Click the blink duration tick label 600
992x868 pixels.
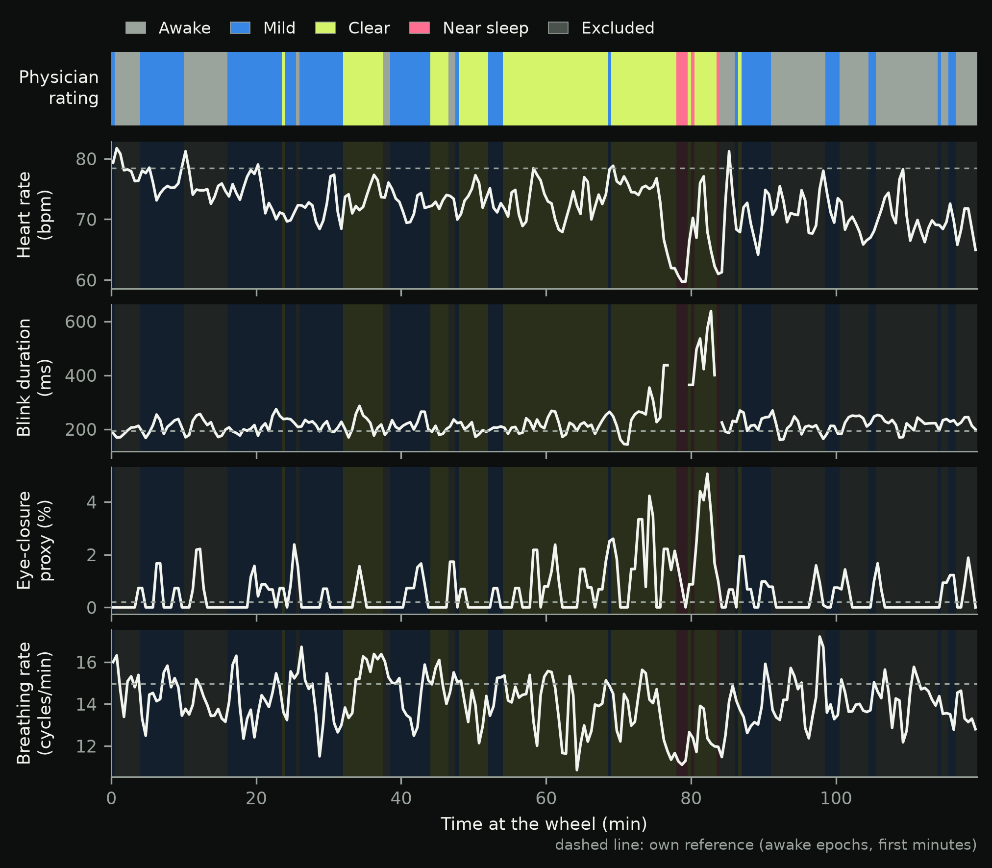click(x=81, y=322)
